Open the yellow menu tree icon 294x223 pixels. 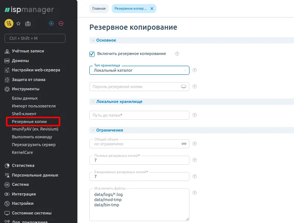pyautogui.click(x=9, y=23)
